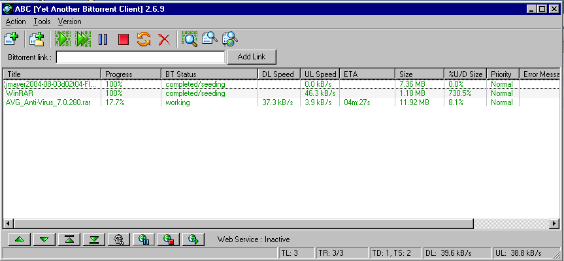
Task: Click the Add Torrent icon in toolbar
Action: [x=11, y=38]
